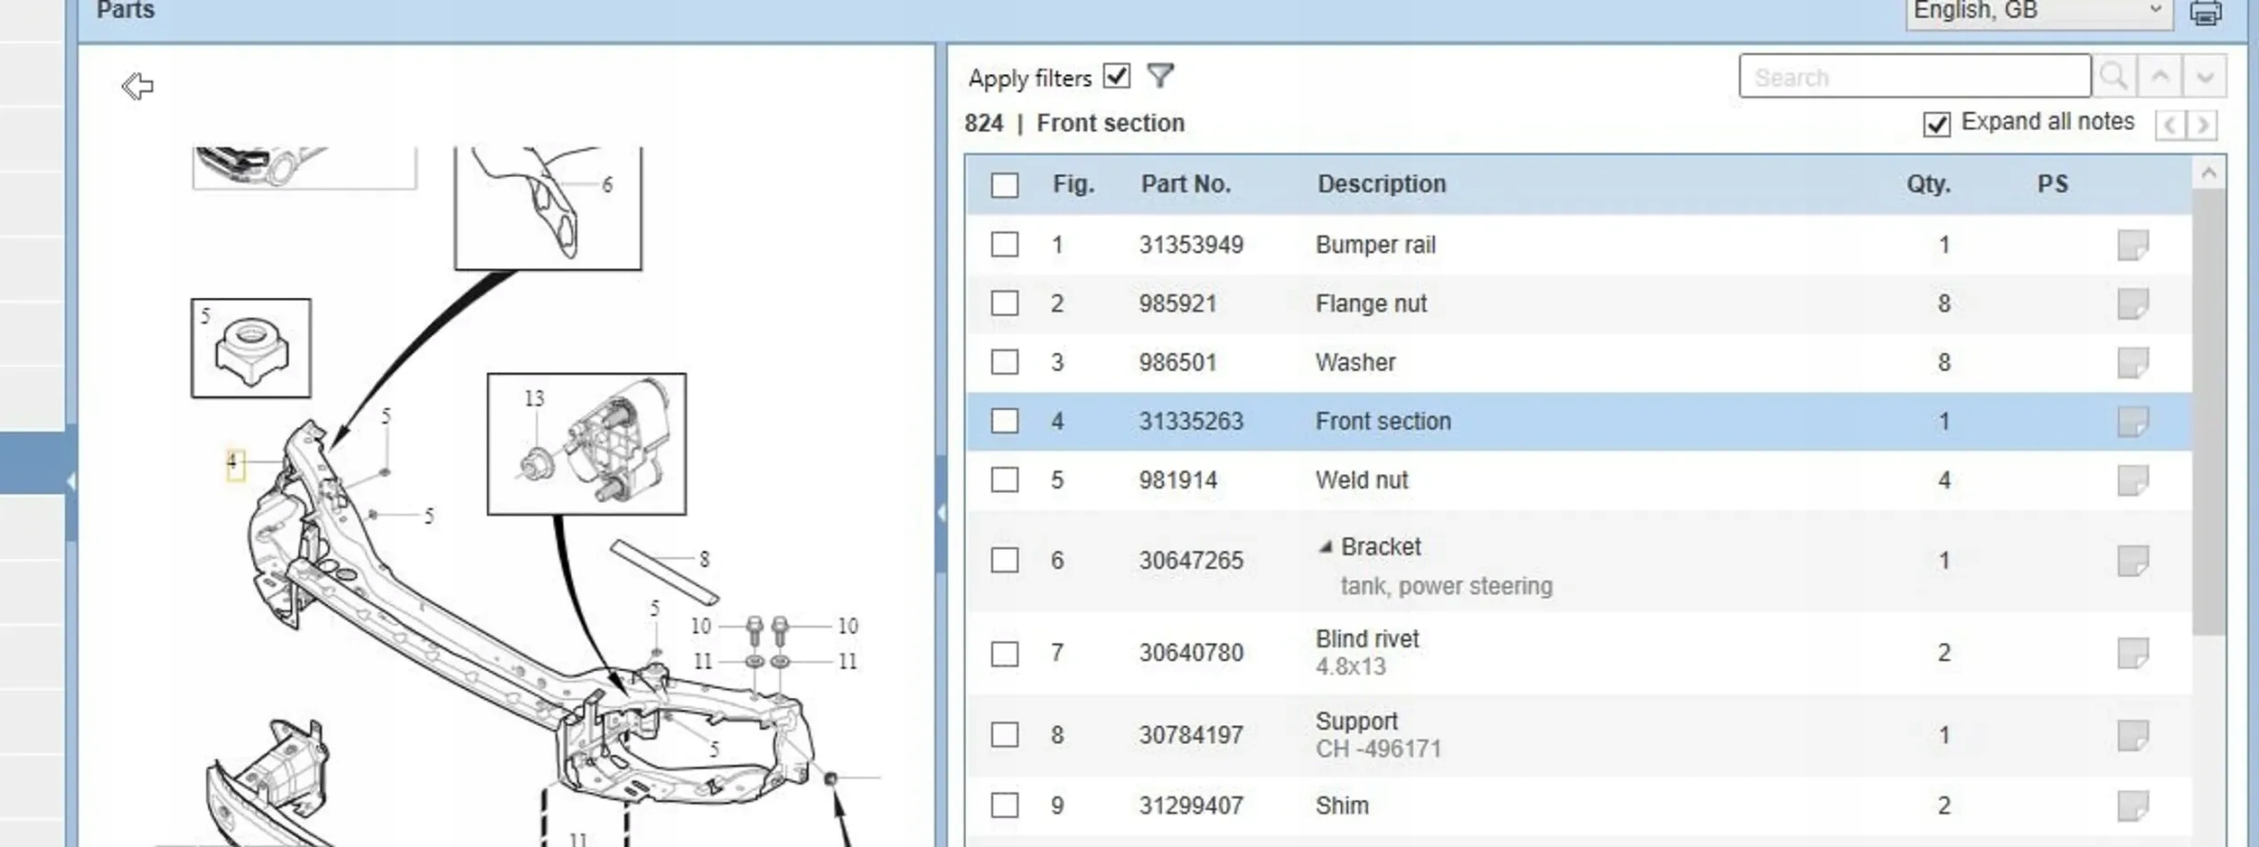Image resolution: width=2259 pixels, height=847 pixels.
Task: Select part number 30640780
Action: click(x=1191, y=653)
